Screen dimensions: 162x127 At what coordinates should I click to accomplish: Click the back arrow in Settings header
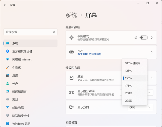[x=5, y=5]
